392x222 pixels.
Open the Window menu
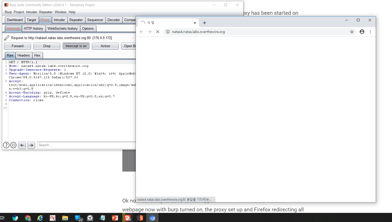pyautogui.click(x=61, y=12)
